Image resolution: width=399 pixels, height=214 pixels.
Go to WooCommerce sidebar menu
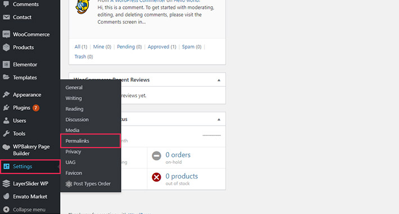pos(31,34)
